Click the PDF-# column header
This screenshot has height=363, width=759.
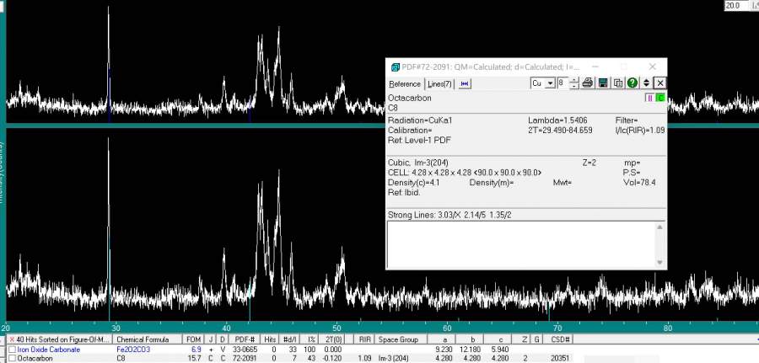click(x=245, y=339)
